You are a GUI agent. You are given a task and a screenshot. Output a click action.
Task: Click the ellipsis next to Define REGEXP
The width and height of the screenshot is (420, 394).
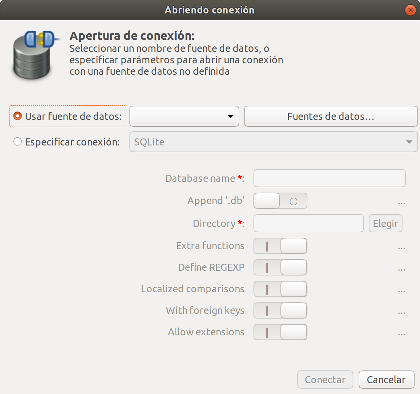(x=401, y=270)
